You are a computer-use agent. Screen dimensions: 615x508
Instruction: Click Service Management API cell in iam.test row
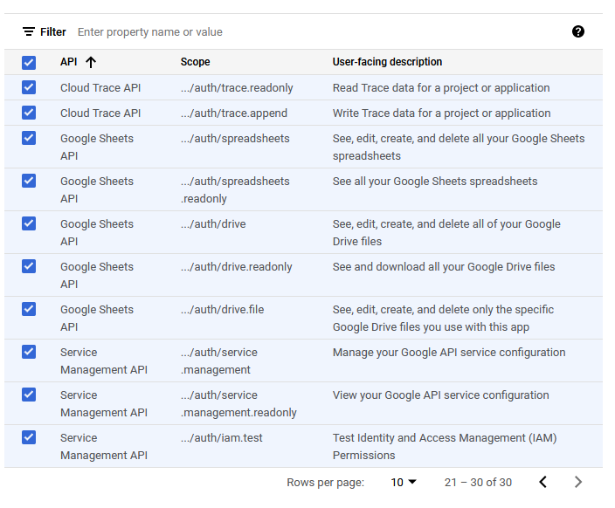coord(104,446)
